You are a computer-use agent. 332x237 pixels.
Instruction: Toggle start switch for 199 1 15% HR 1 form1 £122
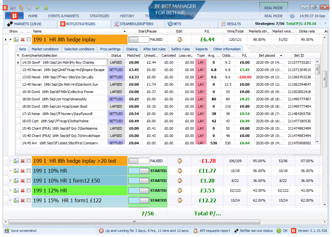point(139,200)
